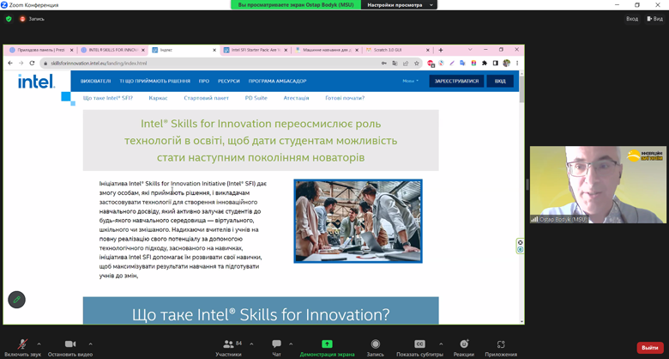Click Ostap Bodyk's video thumbnail
This screenshot has width=669, height=359.
click(x=598, y=185)
